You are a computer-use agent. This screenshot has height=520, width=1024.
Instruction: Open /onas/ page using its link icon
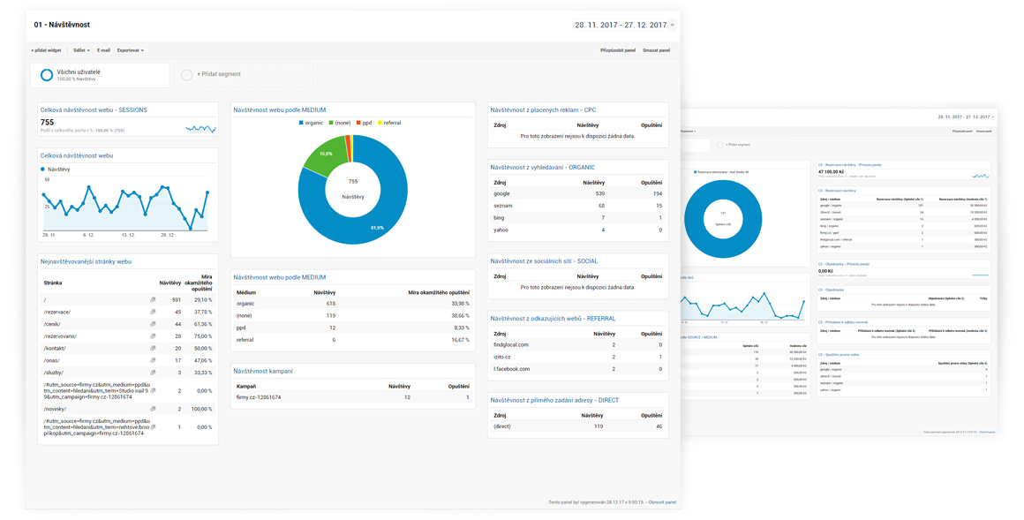point(153,360)
